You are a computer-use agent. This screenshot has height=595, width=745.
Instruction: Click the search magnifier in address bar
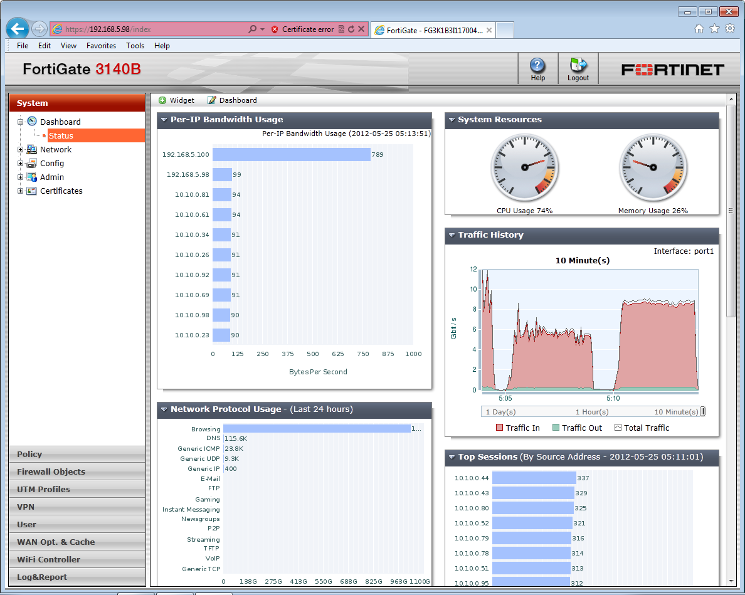coord(252,29)
